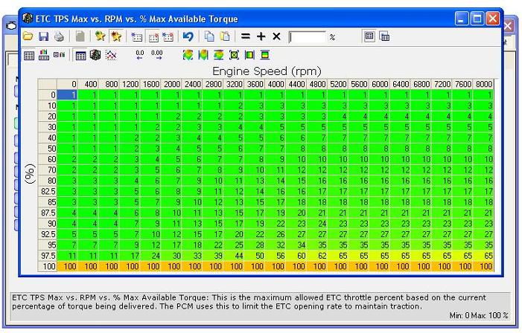Print the table using the printer icon
Viewport: 522px width, 333px height.
pos(59,36)
